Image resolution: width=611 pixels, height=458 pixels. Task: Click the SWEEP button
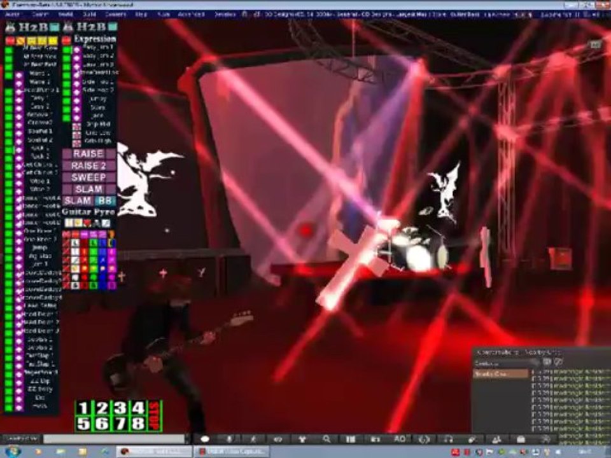tap(89, 177)
